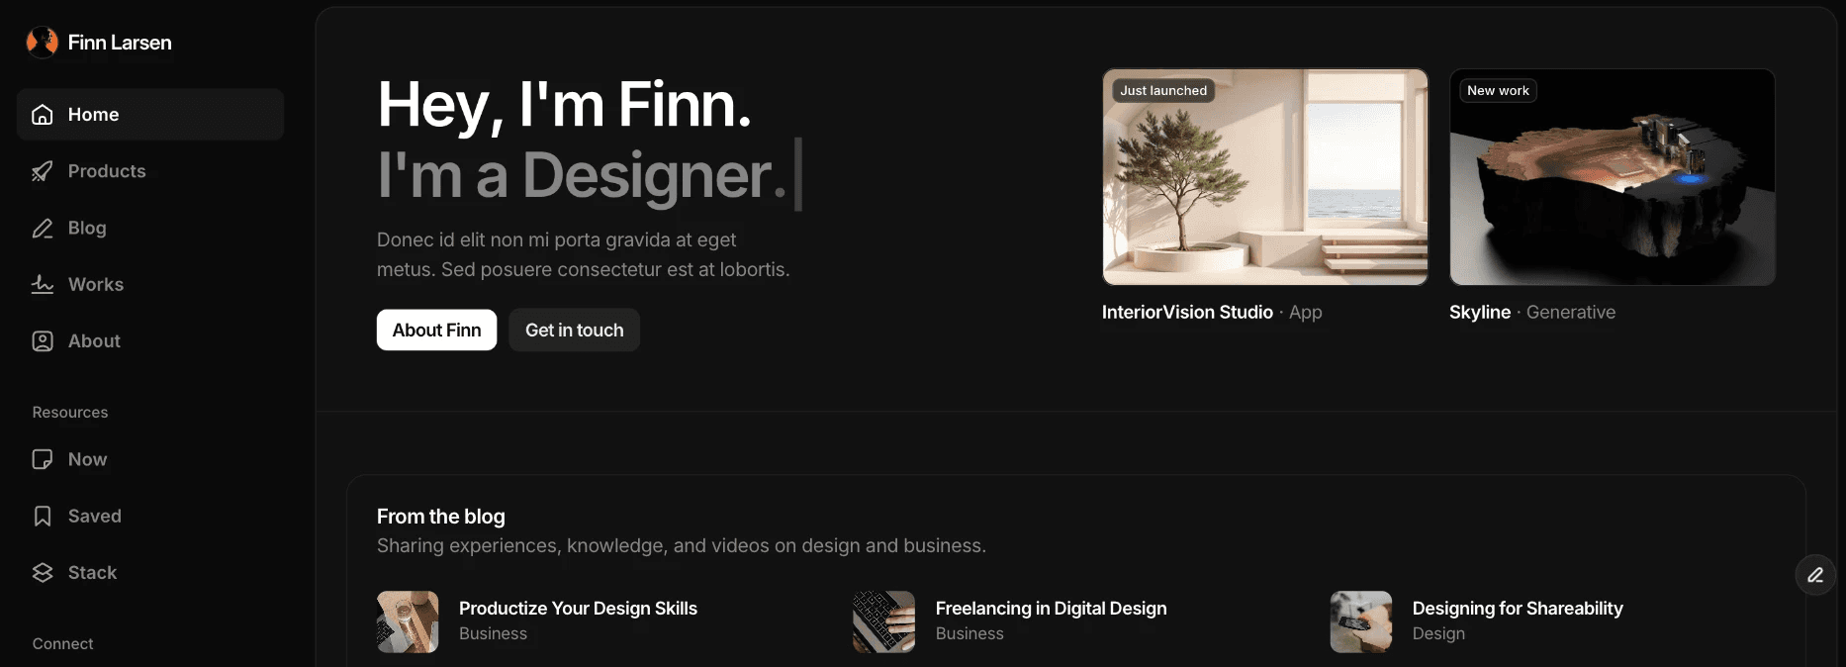Screen dimensions: 1846x667
Task: Open the Home menu item
Action: (150, 115)
